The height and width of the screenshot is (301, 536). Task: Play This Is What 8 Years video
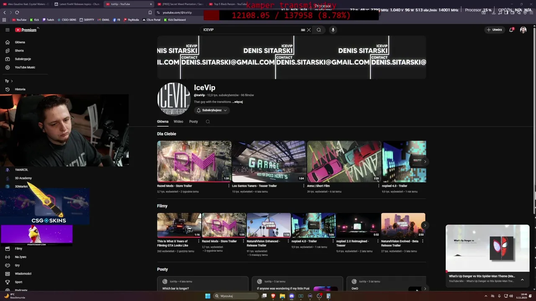179,225
